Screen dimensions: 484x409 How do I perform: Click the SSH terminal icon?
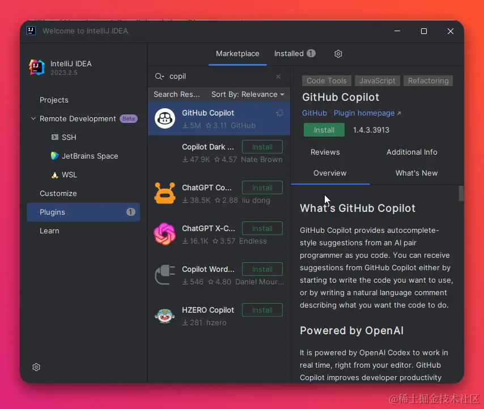54,137
